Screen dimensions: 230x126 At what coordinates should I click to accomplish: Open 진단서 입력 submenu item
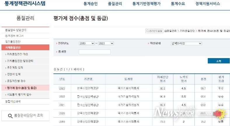14,74
